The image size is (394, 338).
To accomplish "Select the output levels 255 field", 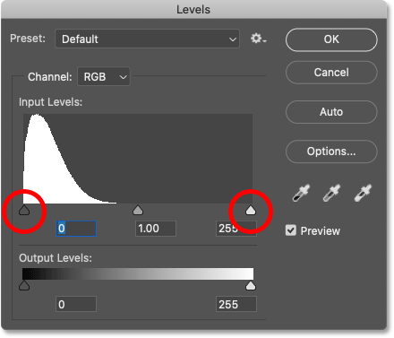I will tap(236, 304).
